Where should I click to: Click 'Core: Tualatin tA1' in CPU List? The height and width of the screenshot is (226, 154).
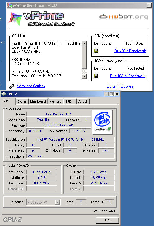(25, 47)
